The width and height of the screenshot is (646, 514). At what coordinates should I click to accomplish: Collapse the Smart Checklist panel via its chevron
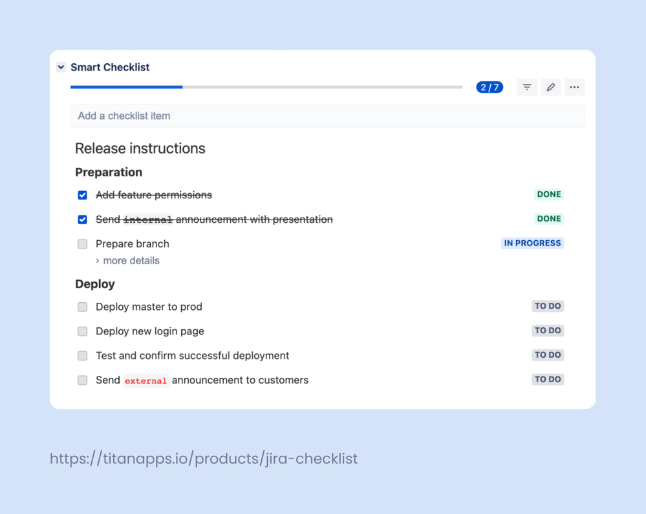pos(60,67)
